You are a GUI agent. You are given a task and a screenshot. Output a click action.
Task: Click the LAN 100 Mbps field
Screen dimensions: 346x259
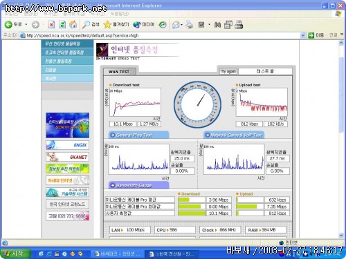[130, 230]
